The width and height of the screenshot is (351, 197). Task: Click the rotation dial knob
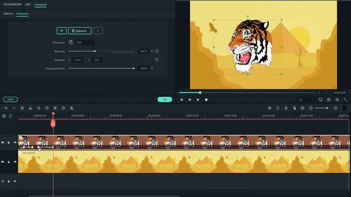(71, 43)
